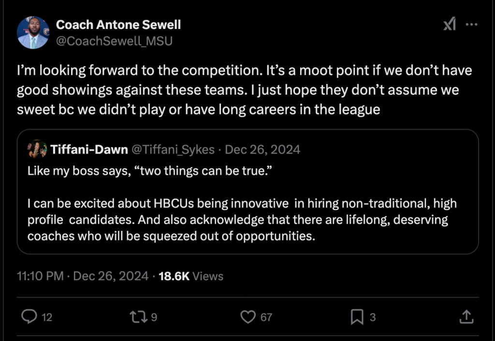
Task: Like the tweet with the heart icon
Action: point(248,317)
